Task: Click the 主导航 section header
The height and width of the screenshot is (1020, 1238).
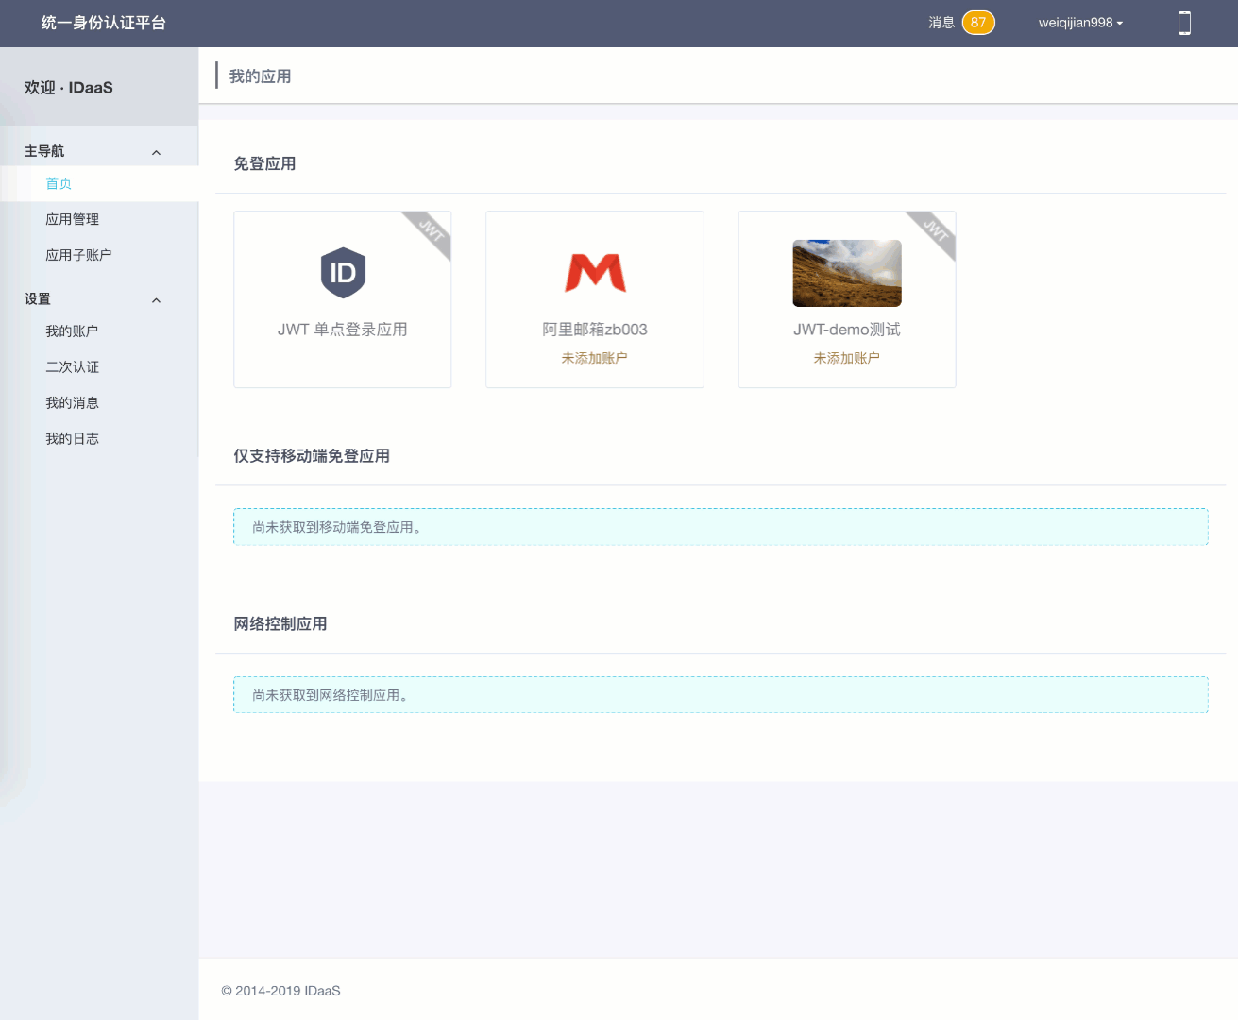Action: (x=44, y=151)
